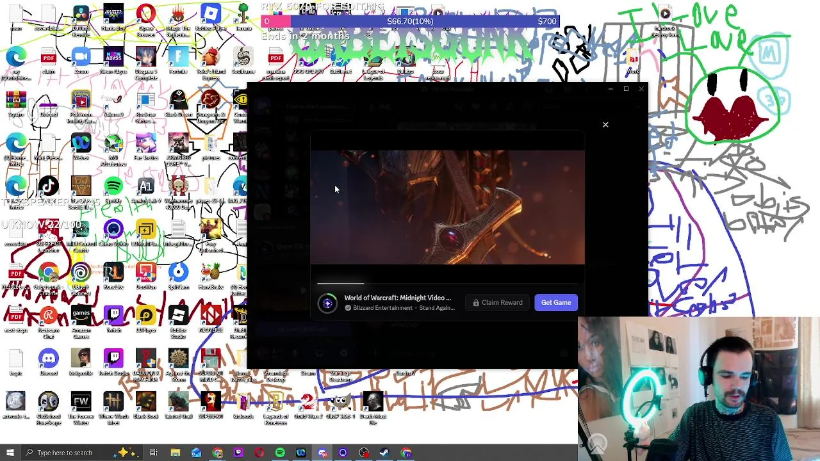The image size is (820, 461).
Task: Open MIDI Control Center shortcut
Action: coord(81,236)
